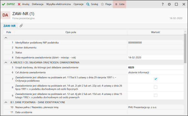Click the magnifier Szukaj icon
The image size is (188, 116).
point(88,4)
